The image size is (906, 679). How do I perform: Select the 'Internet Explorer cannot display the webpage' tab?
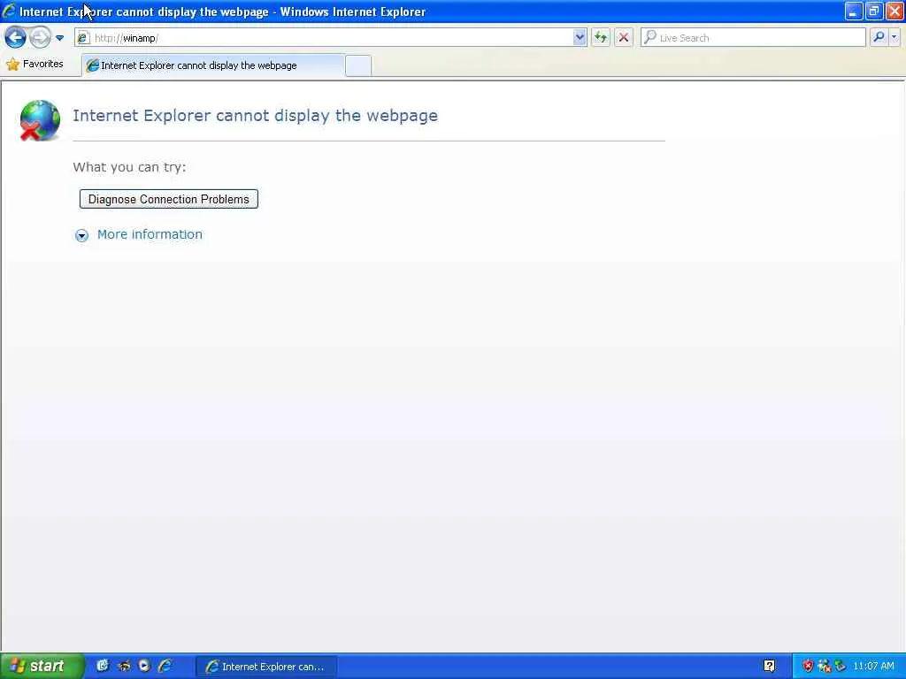213,65
